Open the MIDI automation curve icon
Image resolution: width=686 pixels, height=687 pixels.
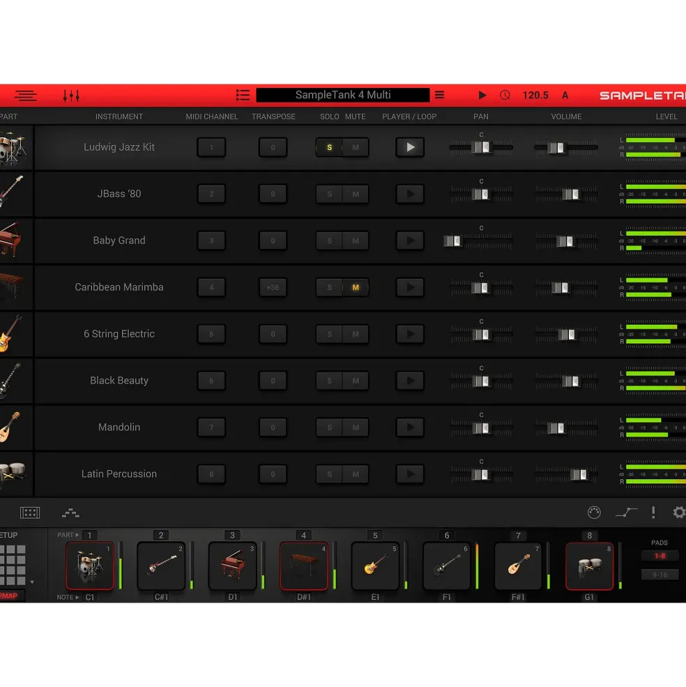(x=627, y=512)
